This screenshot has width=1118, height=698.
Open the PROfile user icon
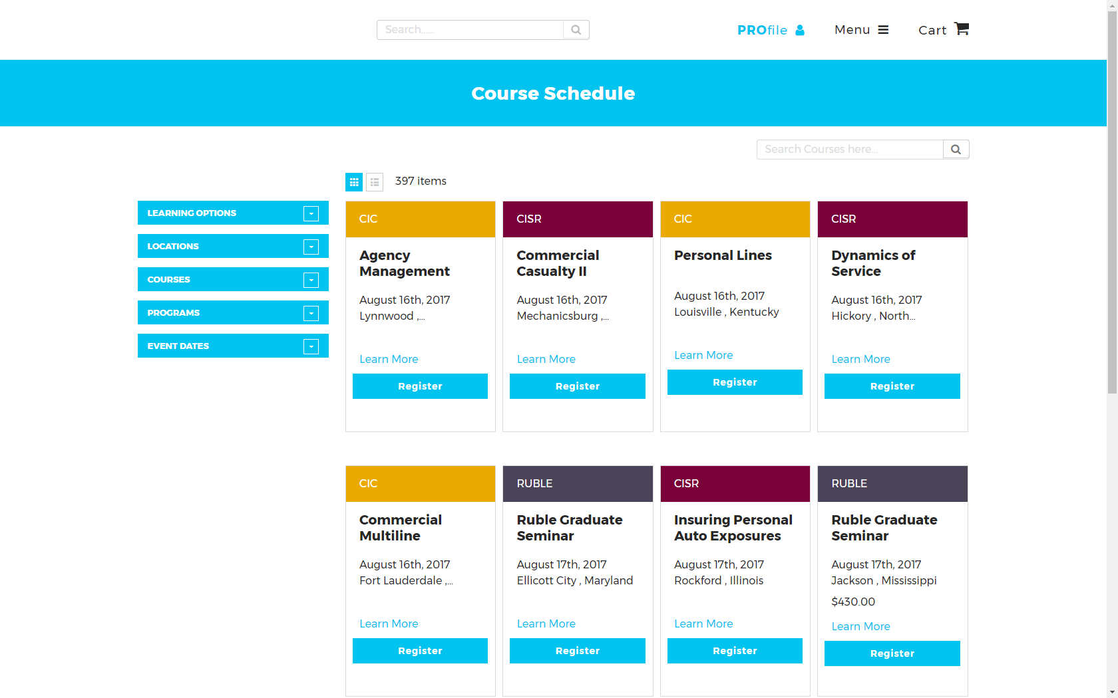[799, 30]
